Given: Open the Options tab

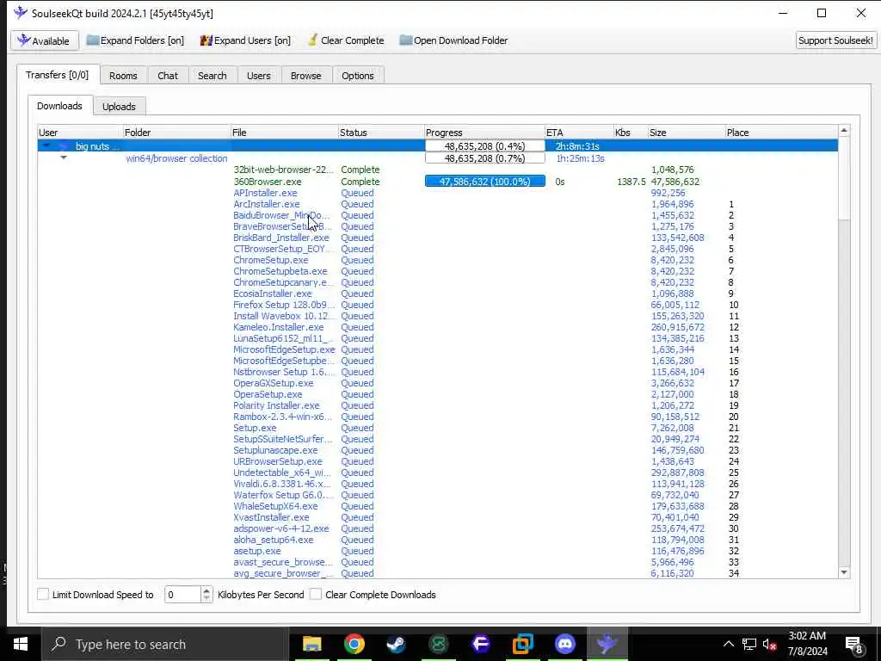Looking at the screenshot, I should [x=358, y=76].
